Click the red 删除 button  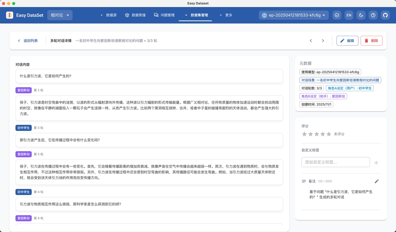(371, 41)
